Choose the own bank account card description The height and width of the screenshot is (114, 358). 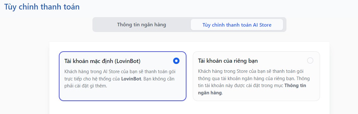254,82
